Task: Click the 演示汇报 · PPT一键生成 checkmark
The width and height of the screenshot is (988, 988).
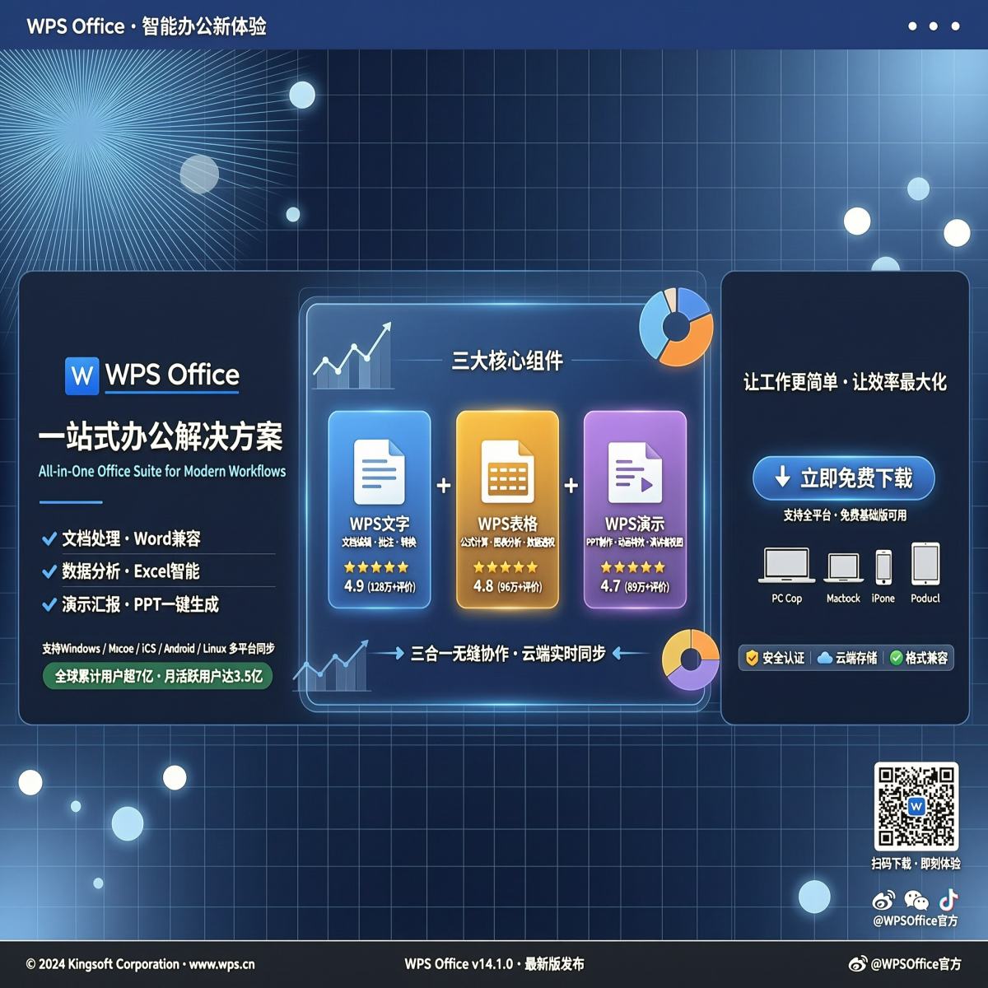Action: [x=49, y=604]
